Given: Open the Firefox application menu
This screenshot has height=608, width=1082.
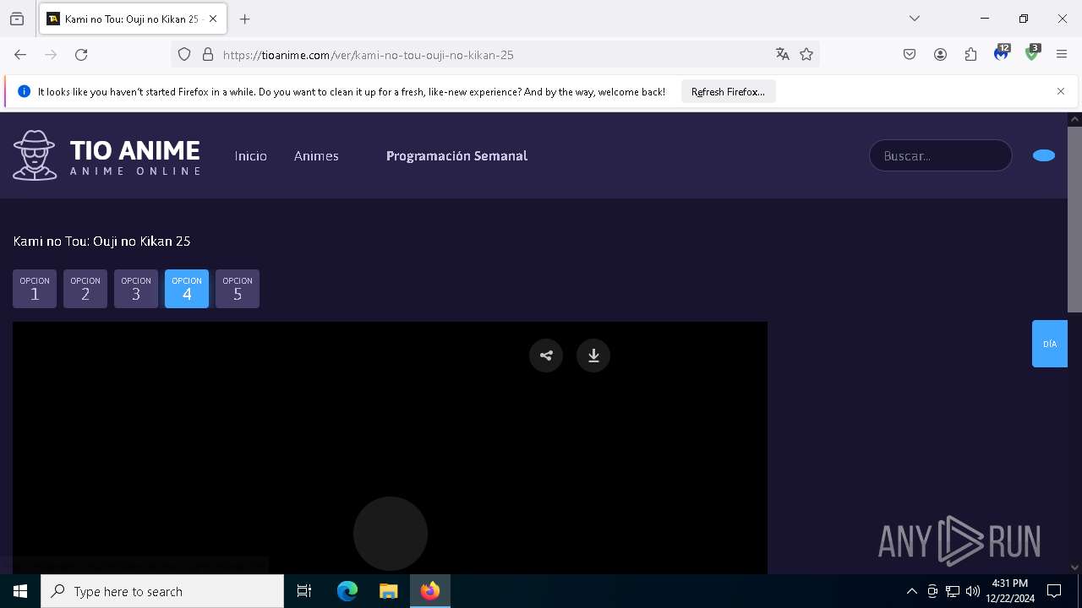Looking at the screenshot, I should pos(1062,55).
